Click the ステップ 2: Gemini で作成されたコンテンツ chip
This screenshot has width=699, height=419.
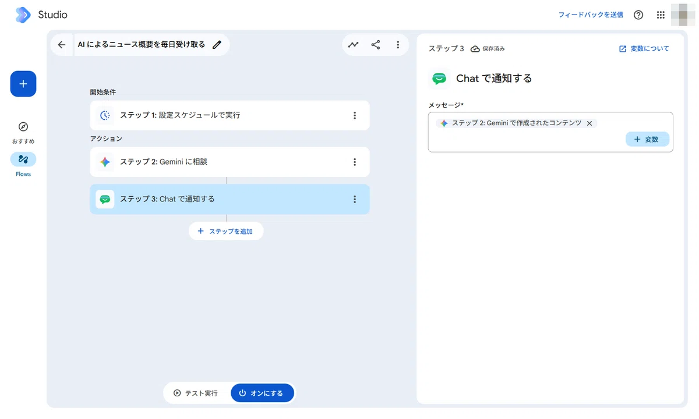[x=517, y=123]
